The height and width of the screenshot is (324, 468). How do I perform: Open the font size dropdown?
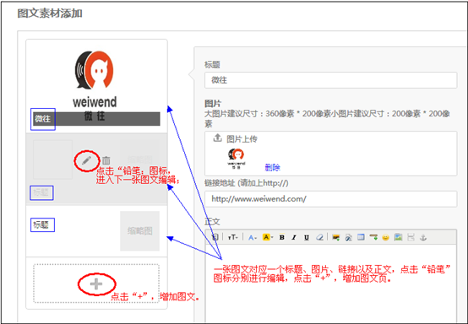(232, 238)
